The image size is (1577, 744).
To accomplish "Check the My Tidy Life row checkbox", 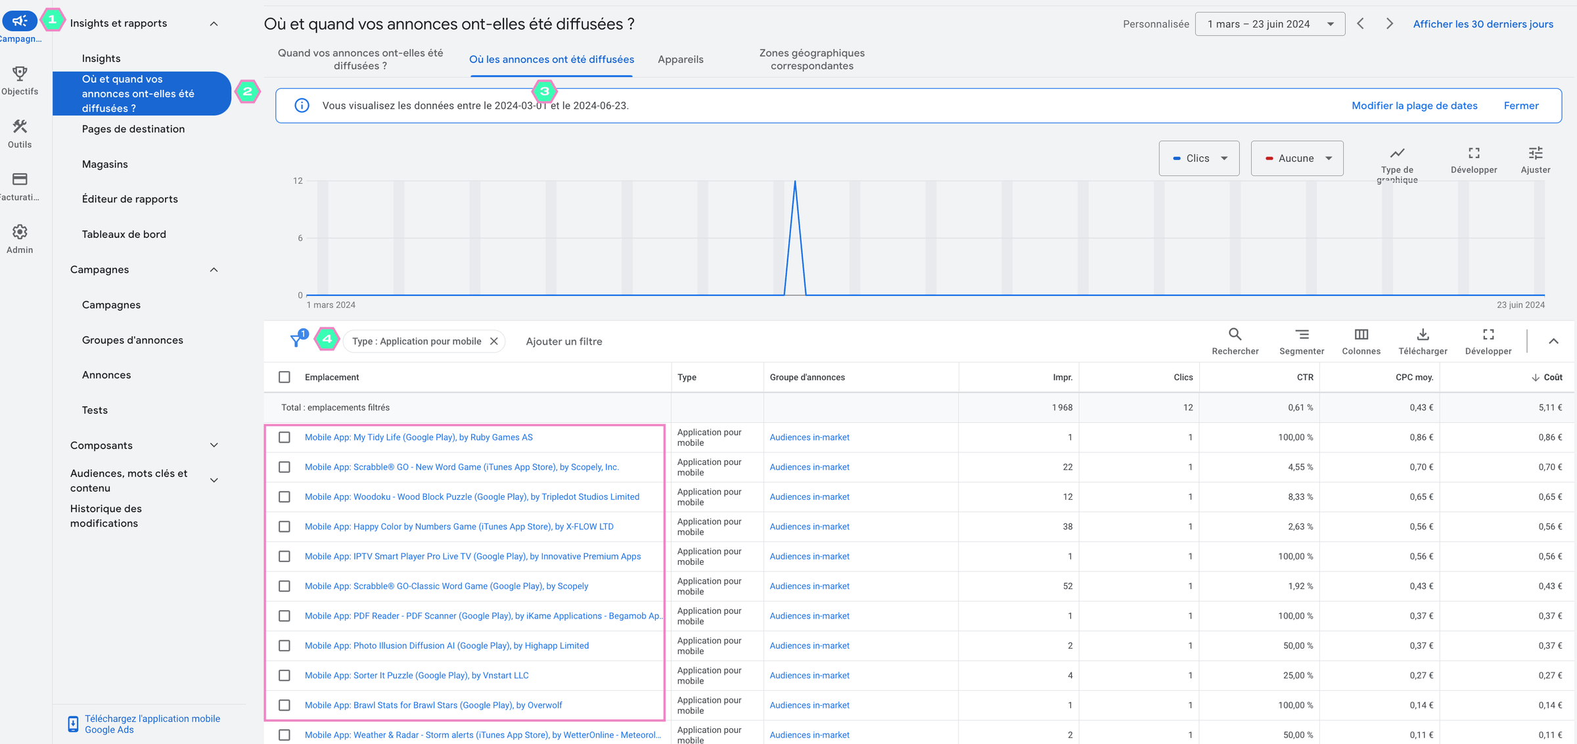I will click(285, 437).
